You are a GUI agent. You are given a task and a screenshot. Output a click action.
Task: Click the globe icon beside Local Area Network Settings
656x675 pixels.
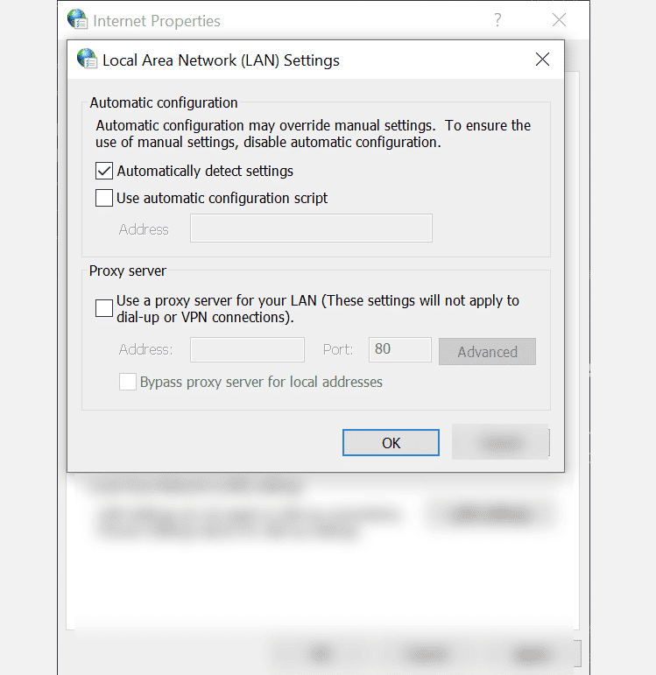click(x=87, y=59)
